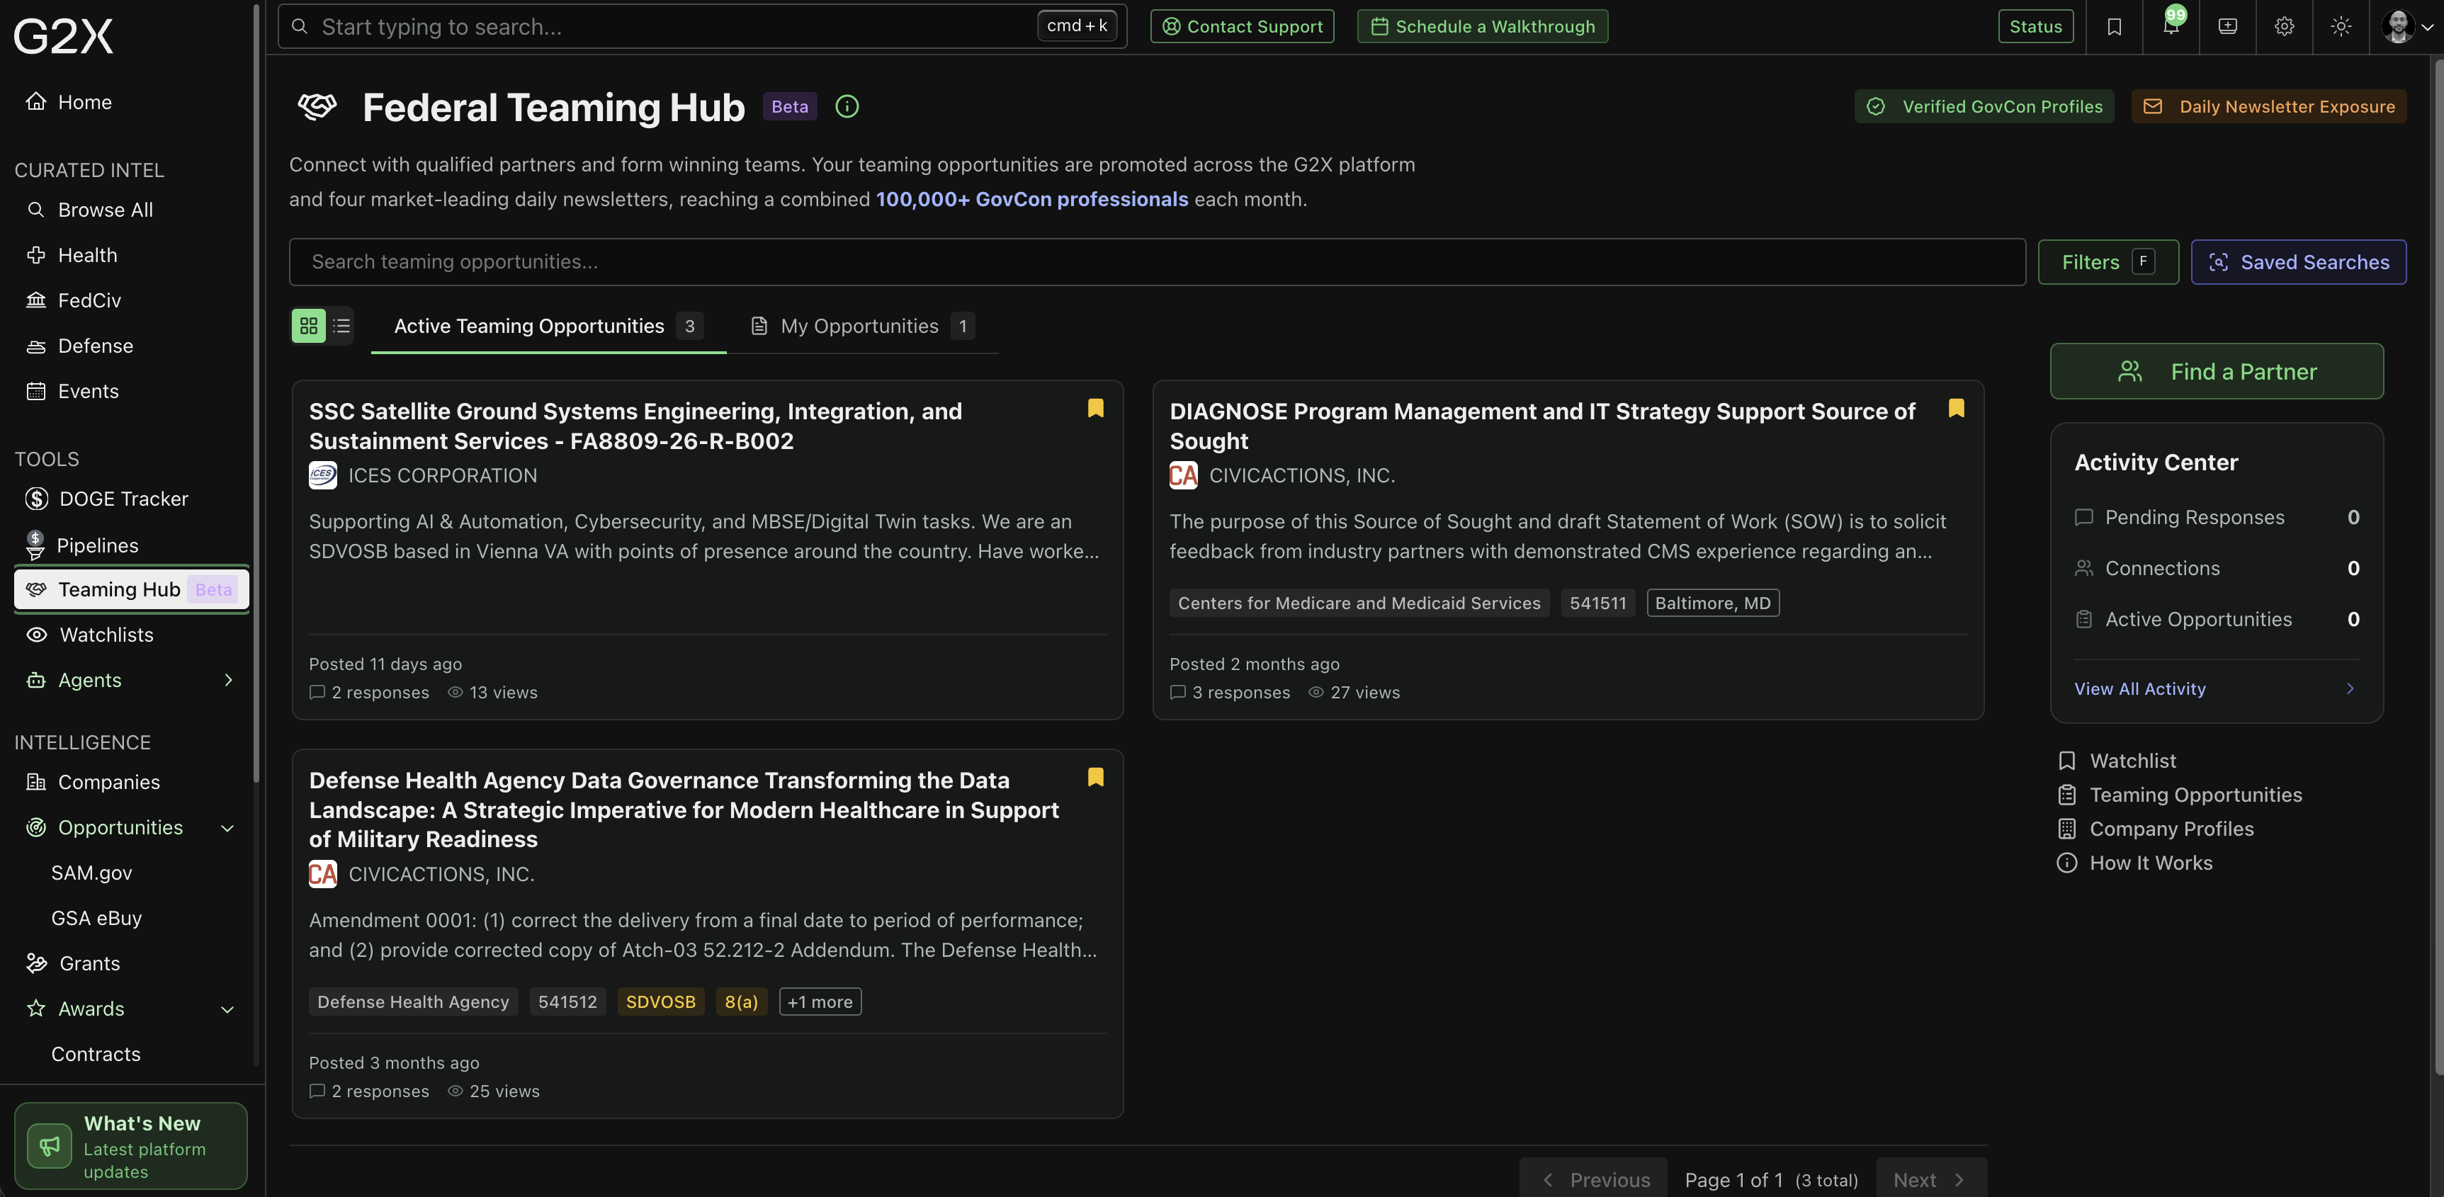
Task: Click the ICES Corporation logo
Action: pyautogui.click(x=322, y=475)
